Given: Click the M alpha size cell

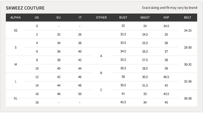Looking at the screenshot, I should click(x=15, y=64).
